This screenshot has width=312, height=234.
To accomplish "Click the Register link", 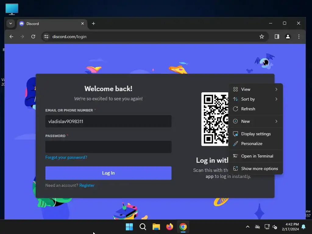I will pyautogui.click(x=87, y=186).
